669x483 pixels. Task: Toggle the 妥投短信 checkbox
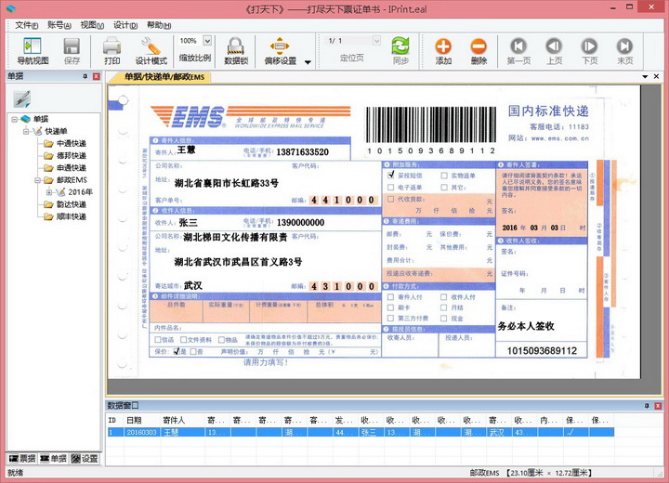coord(391,175)
